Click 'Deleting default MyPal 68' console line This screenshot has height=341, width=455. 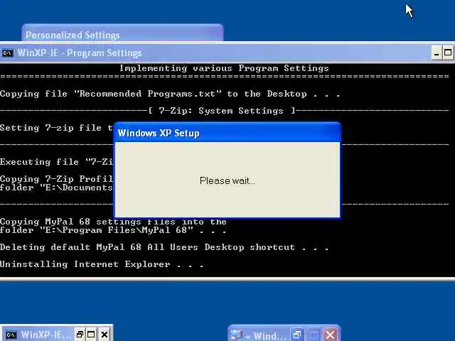(164, 247)
